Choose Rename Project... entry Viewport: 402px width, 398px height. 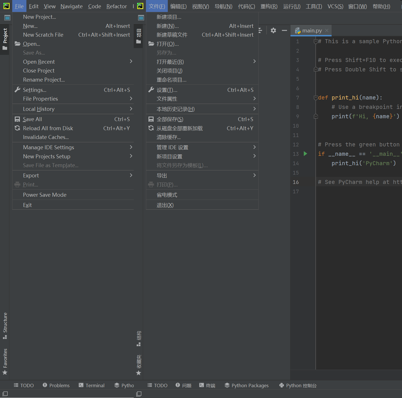pos(73,80)
